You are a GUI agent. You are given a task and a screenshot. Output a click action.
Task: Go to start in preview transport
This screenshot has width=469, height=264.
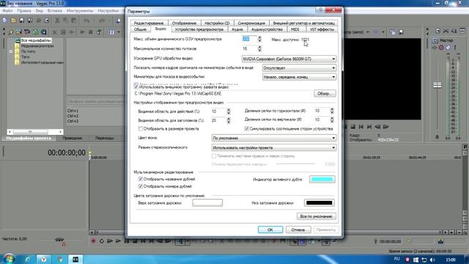[361, 127]
